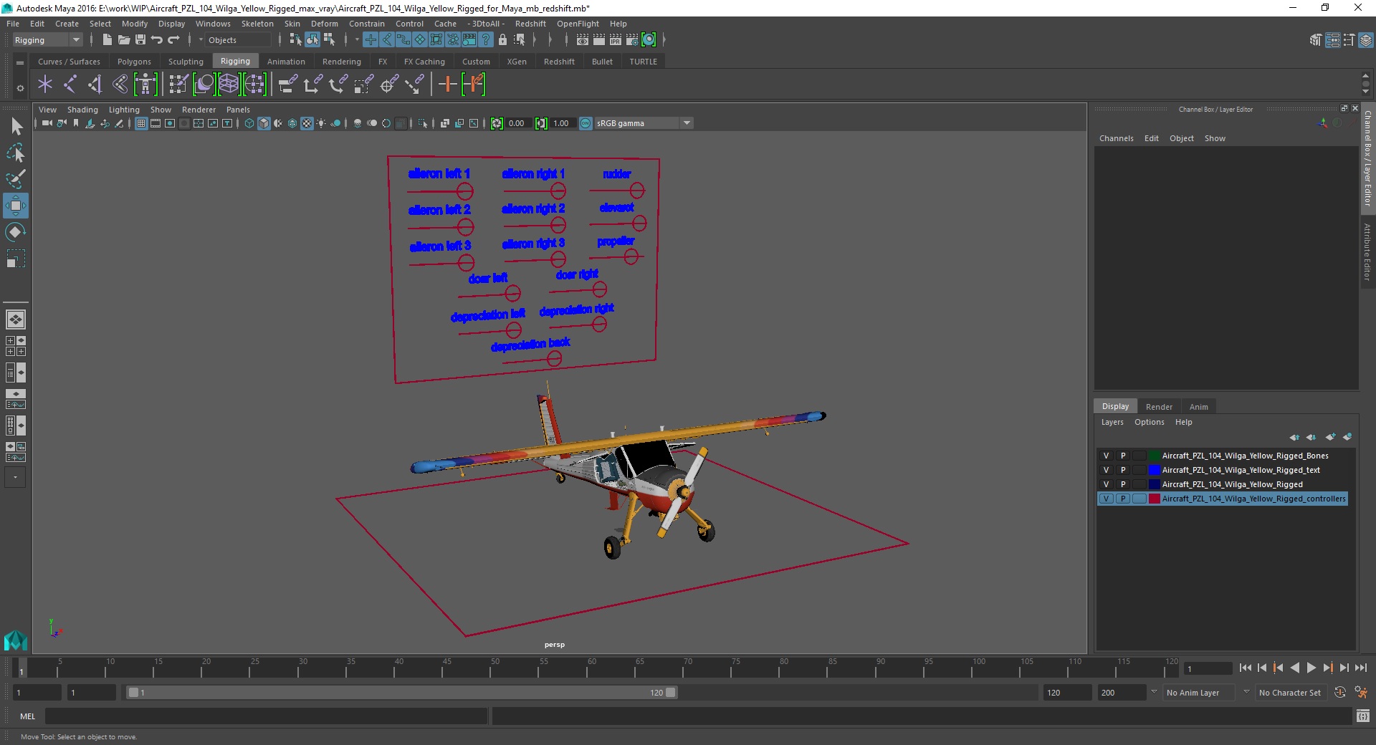Toggle textured display in viewport toolbar
Image resolution: width=1376 pixels, height=745 pixels.
(307, 123)
